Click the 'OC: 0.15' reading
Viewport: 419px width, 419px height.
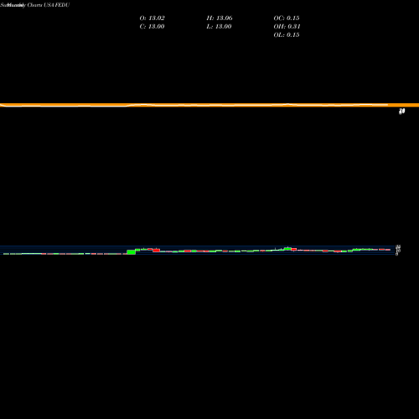point(287,18)
